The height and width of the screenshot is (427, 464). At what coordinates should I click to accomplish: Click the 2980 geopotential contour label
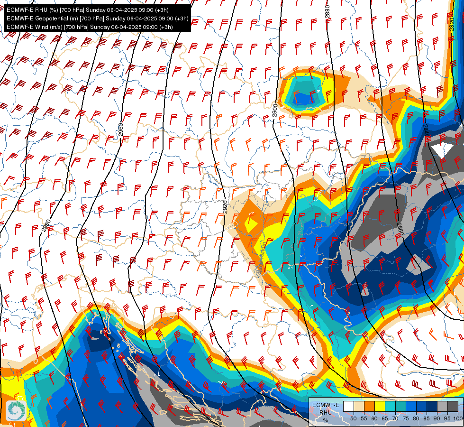point(46,226)
